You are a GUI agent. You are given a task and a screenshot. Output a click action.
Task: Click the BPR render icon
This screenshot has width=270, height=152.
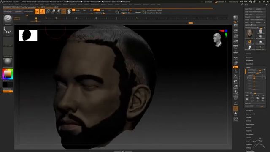[235, 18]
